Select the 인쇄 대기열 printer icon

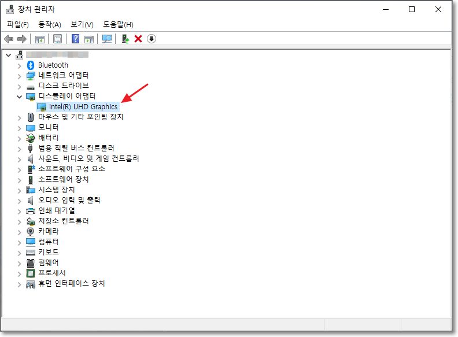[x=31, y=211]
